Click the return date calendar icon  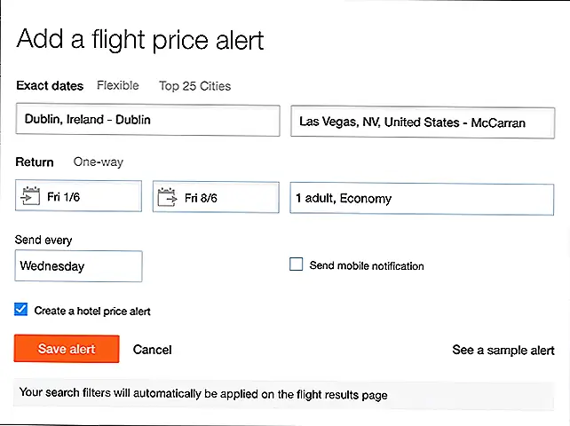pyautogui.click(x=167, y=197)
